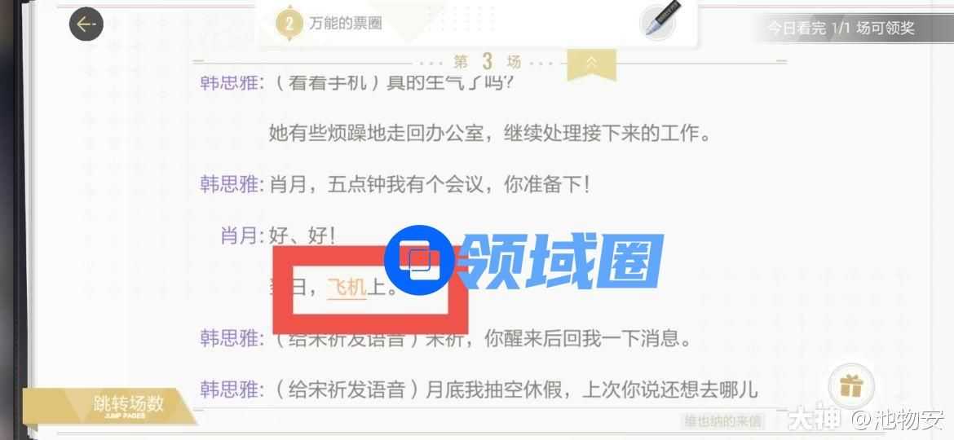The height and width of the screenshot is (440, 954).
Task: Click the @池物安 username watermark
Action: 898,419
